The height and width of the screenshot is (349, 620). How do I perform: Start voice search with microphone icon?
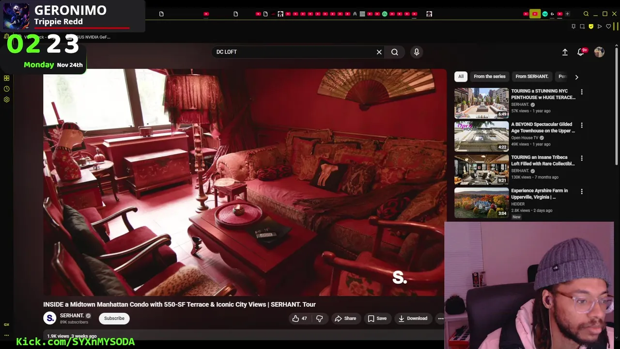point(417,52)
